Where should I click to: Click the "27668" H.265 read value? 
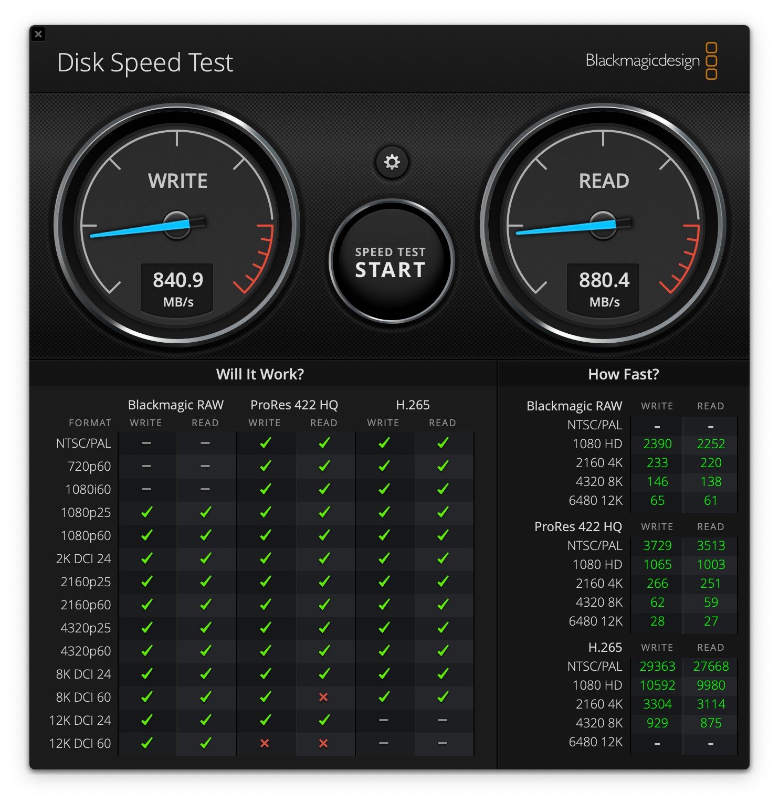coord(711,667)
